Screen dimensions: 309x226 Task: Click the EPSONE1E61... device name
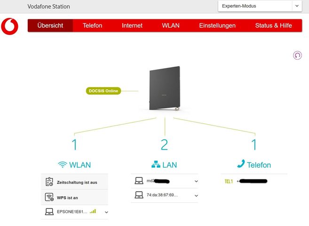click(x=72, y=211)
